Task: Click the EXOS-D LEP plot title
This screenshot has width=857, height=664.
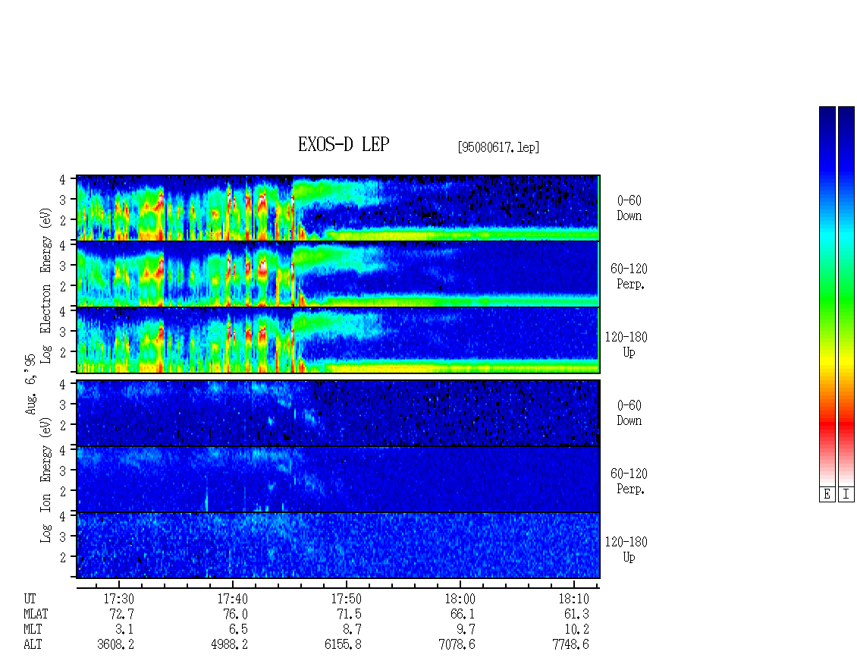Action: click(344, 144)
